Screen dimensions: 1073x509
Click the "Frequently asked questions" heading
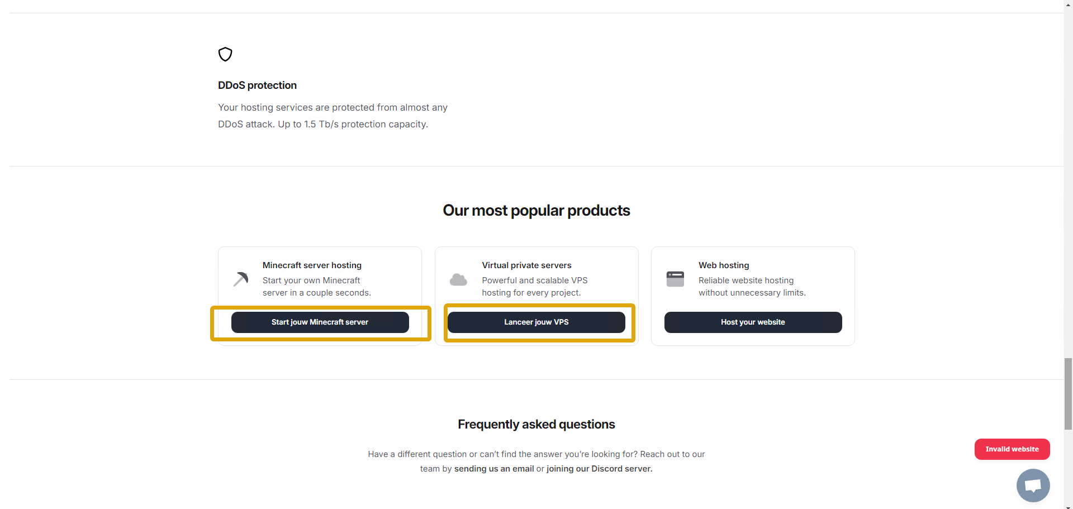click(536, 425)
